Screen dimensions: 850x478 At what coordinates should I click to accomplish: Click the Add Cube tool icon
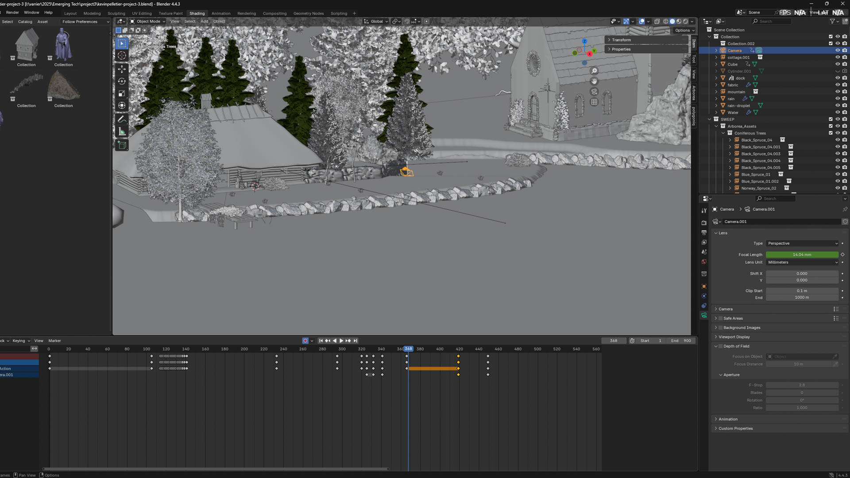click(122, 145)
